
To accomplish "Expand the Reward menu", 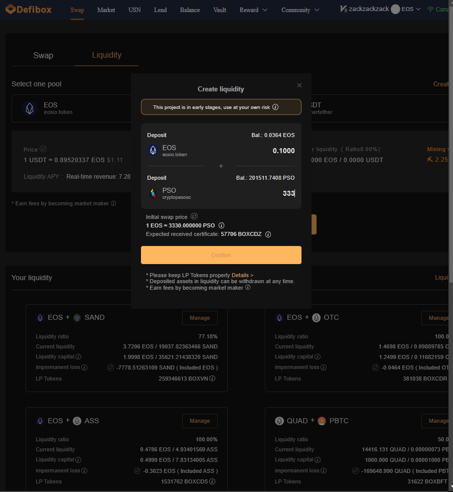I will [x=253, y=10].
